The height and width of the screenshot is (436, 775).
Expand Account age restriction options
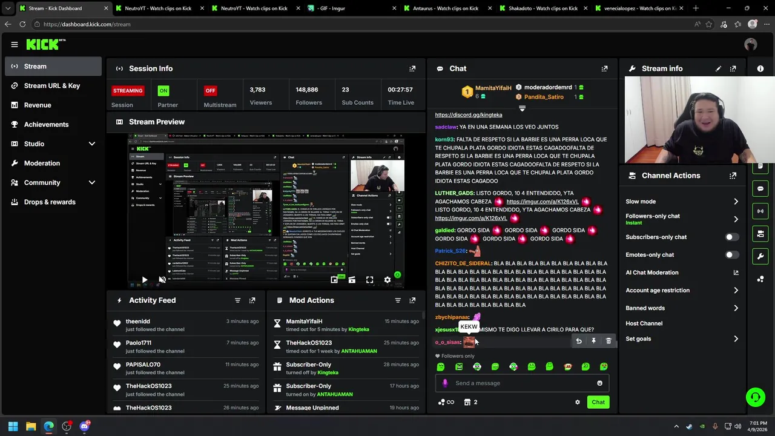[x=736, y=291]
